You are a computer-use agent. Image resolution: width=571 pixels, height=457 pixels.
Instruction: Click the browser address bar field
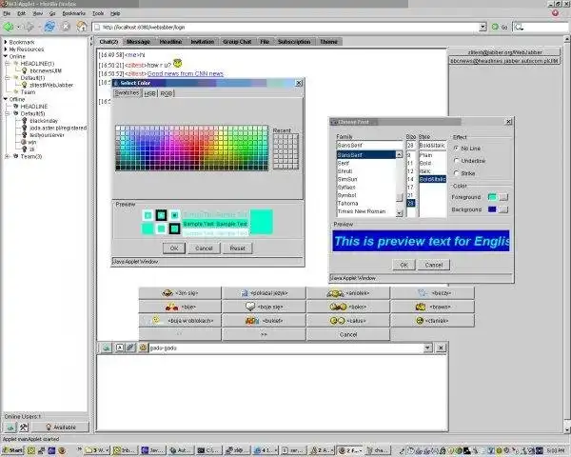tap(285, 27)
